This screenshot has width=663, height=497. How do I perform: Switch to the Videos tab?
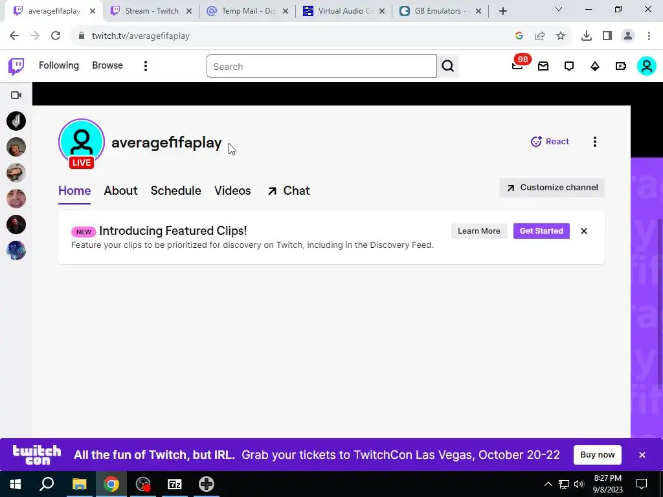pyautogui.click(x=232, y=191)
